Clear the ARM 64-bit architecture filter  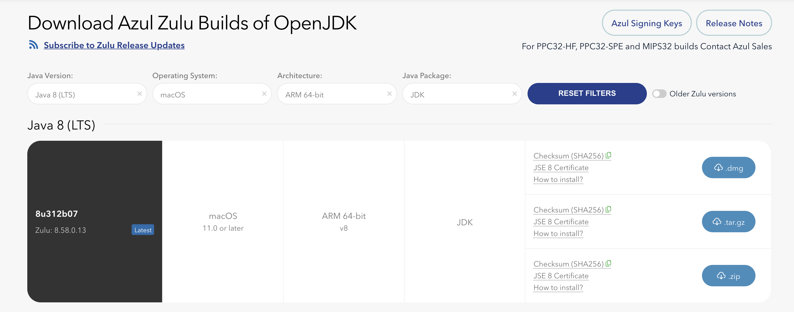[x=390, y=94]
